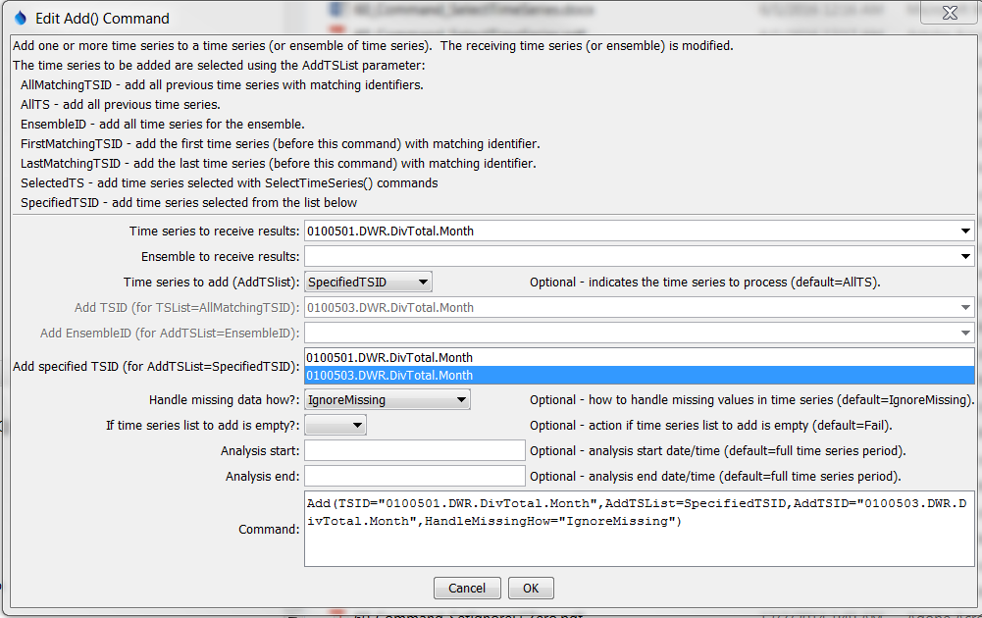
Task: Click the 'Time series to receive results:' label
Action: coord(214,232)
